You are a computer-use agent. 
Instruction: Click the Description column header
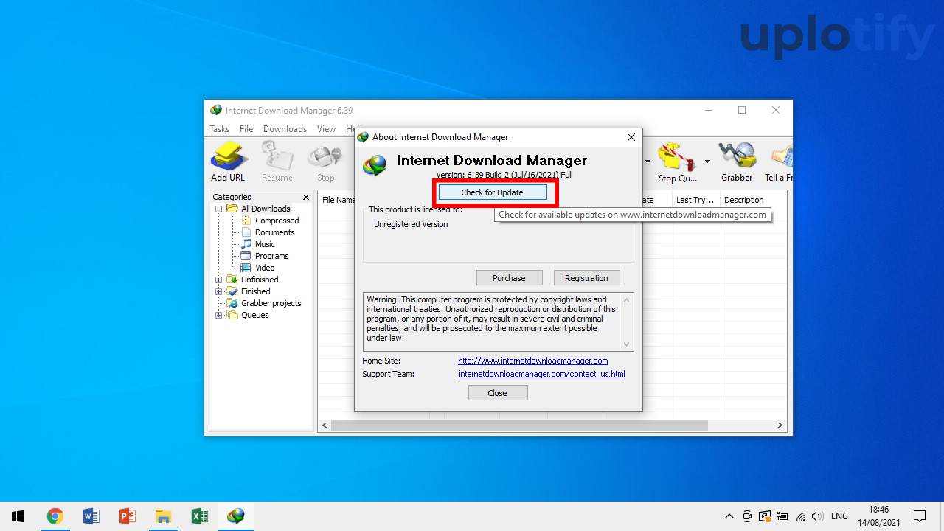pos(753,200)
